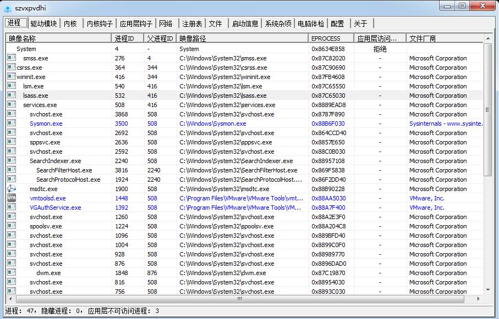Click the gear icon next to msdtc.exe
This screenshot has width=499, height=319.
click(12, 189)
